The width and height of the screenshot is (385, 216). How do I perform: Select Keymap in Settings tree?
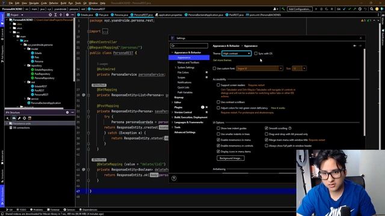click(x=179, y=97)
